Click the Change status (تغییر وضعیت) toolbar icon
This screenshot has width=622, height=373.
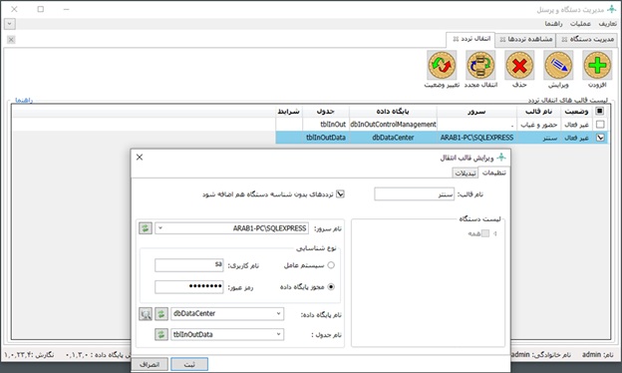(x=442, y=65)
